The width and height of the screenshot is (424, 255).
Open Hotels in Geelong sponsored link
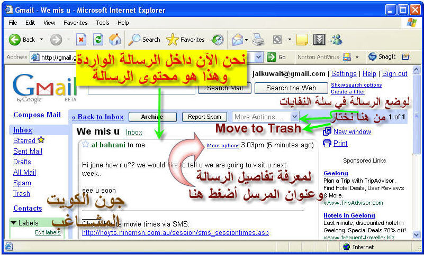click(349, 215)
